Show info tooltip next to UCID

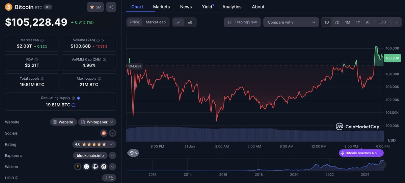[17, 178]
